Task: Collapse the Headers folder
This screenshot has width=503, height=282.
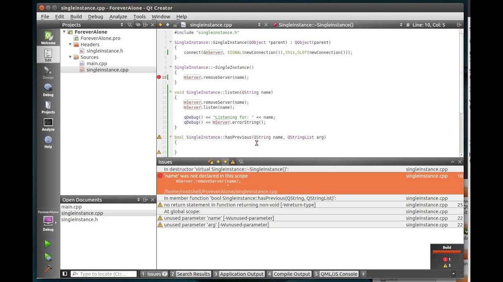Action: [x=70, y=44]
